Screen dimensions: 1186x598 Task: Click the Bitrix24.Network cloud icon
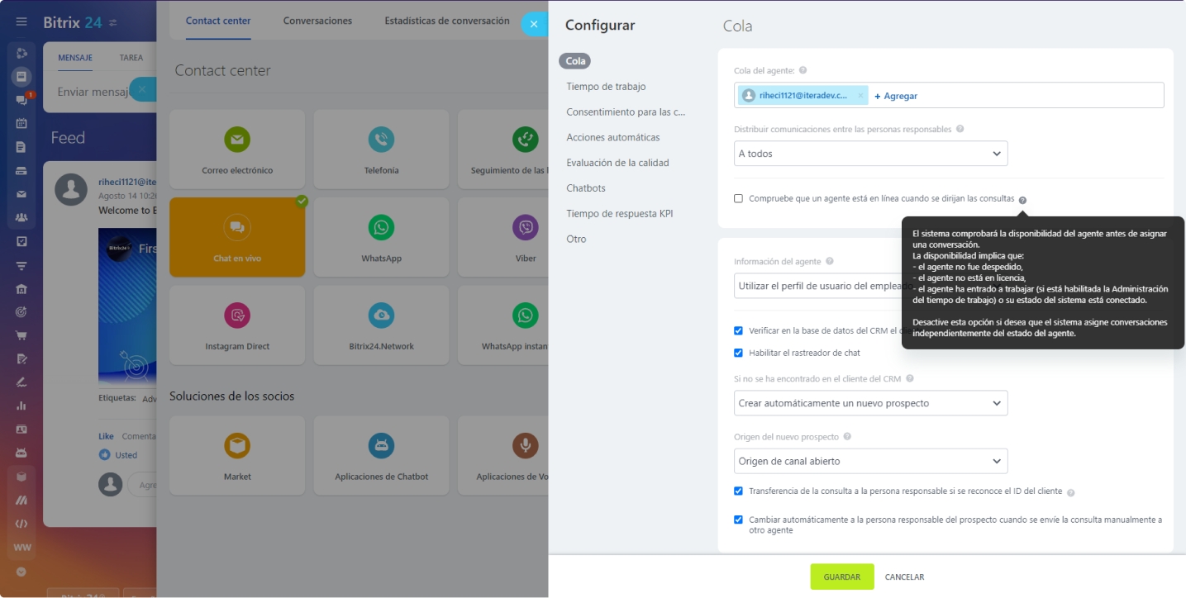pos(381,315)
